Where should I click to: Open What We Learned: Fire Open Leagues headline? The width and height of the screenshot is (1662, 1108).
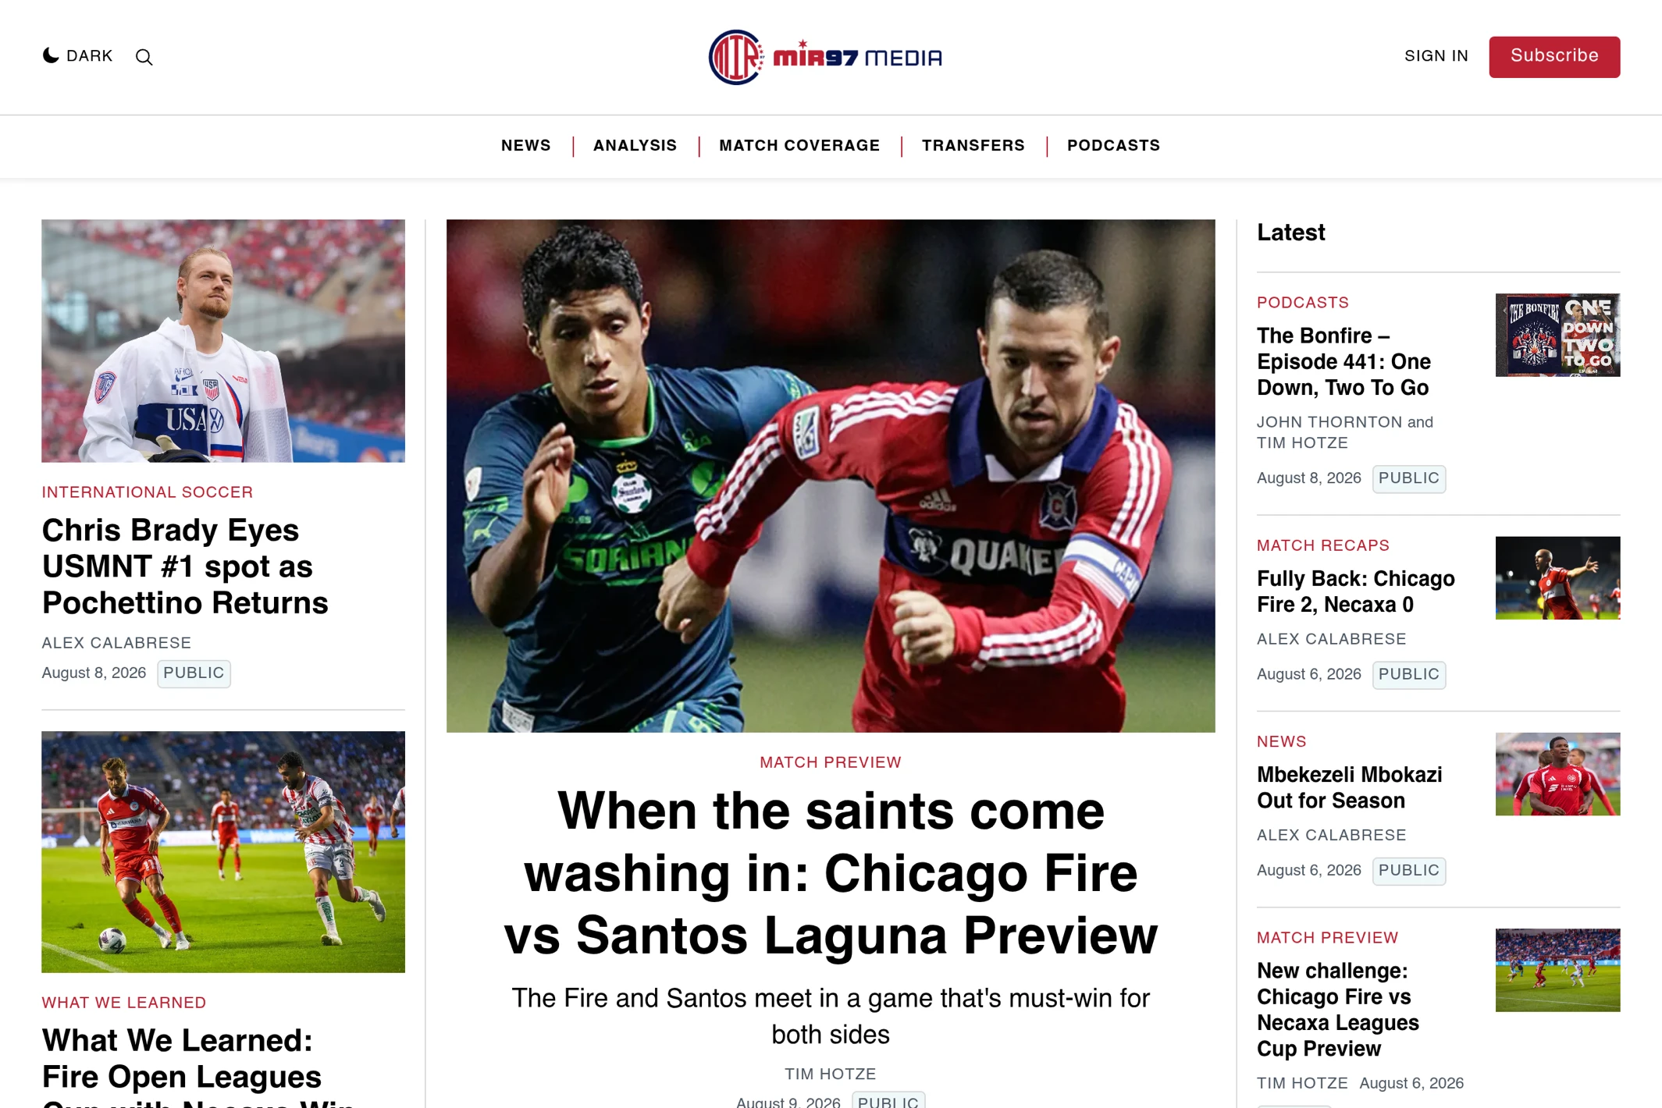[x=198, y=1066]
